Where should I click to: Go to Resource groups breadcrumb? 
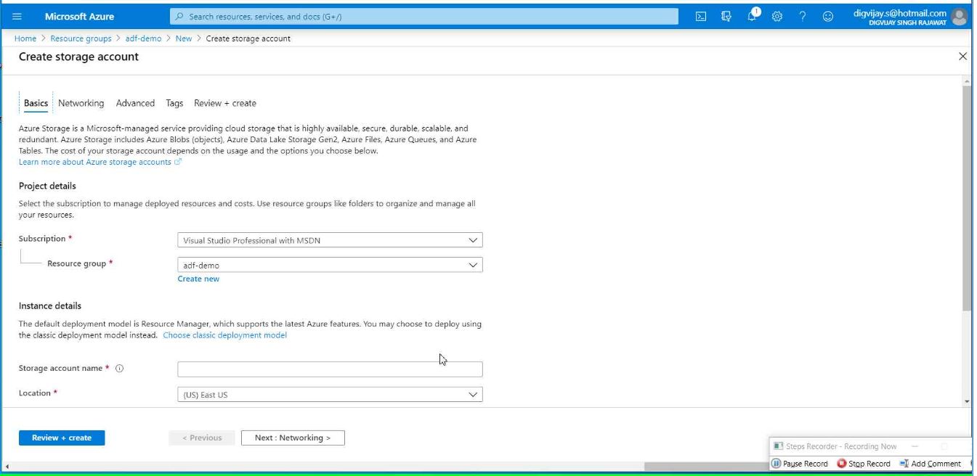(x=81, y=38)
